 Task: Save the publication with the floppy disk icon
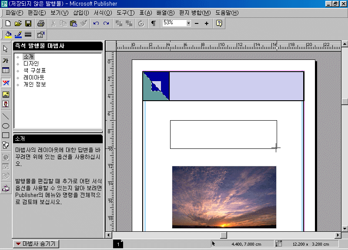coord(28,23)
